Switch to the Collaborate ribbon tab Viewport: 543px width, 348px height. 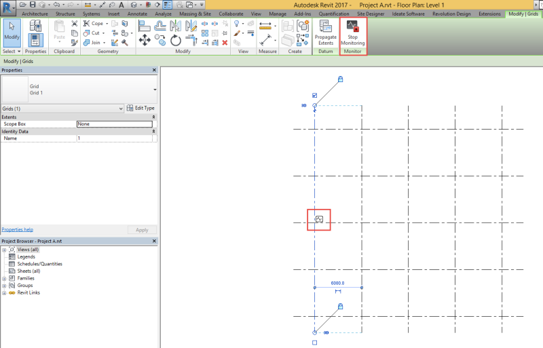(x=231, y=14)
